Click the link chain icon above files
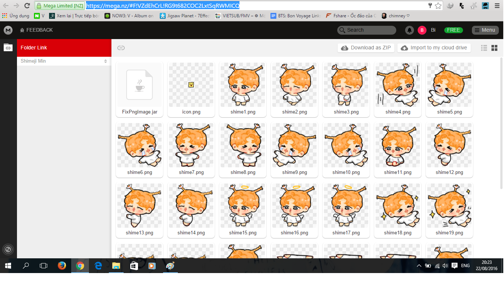Viewport: 504px width, 283px height. point(121,48)
